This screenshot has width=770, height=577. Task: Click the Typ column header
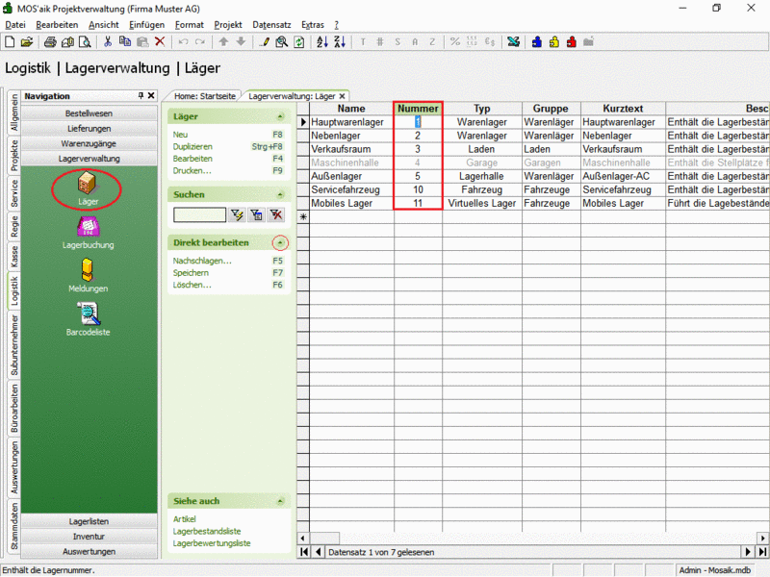(x=482, y=109)
